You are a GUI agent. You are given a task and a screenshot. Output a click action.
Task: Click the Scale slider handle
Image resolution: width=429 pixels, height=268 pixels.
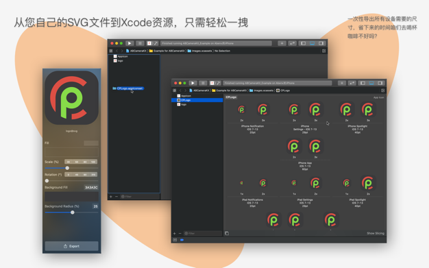[x=67, y=168]
